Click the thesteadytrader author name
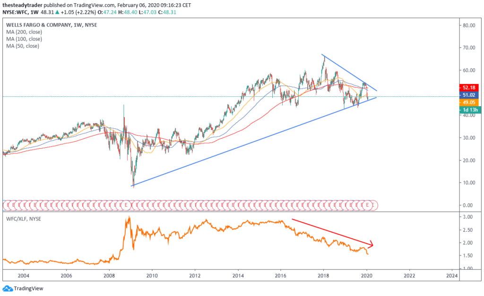Viewport: 484px width, 296px height. tap(22, 5)
